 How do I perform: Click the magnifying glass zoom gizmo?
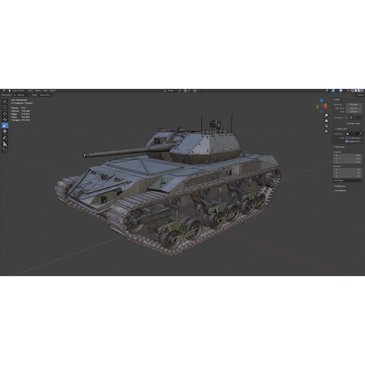tap(326, 115)
